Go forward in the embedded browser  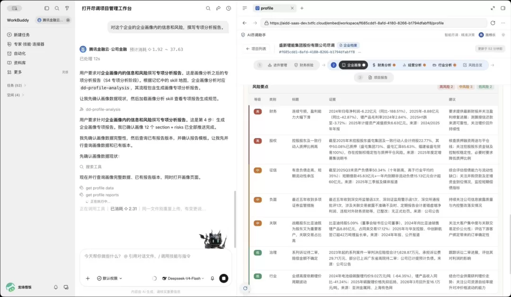(x=255, y=23)
